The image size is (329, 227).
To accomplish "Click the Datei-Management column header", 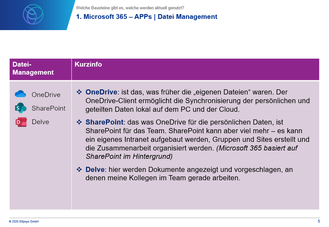I will [x=33, y=69].
